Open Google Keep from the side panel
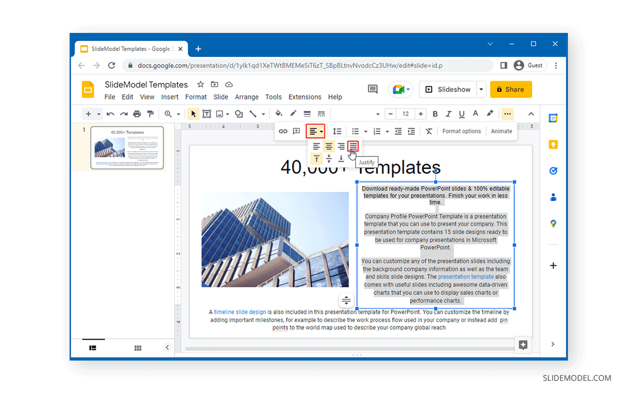The image size is (637, 394). click(x=553, y=144)
